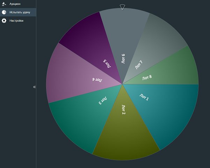Click the pie icon beside Испытать удачу
The width and height of the screenshot is (210, 168).
tap(4, 12)
